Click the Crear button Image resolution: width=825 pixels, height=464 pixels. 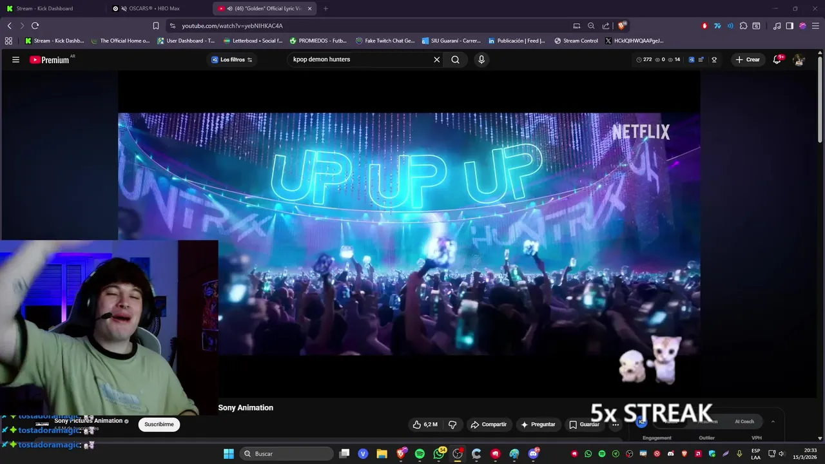point(748,59)
